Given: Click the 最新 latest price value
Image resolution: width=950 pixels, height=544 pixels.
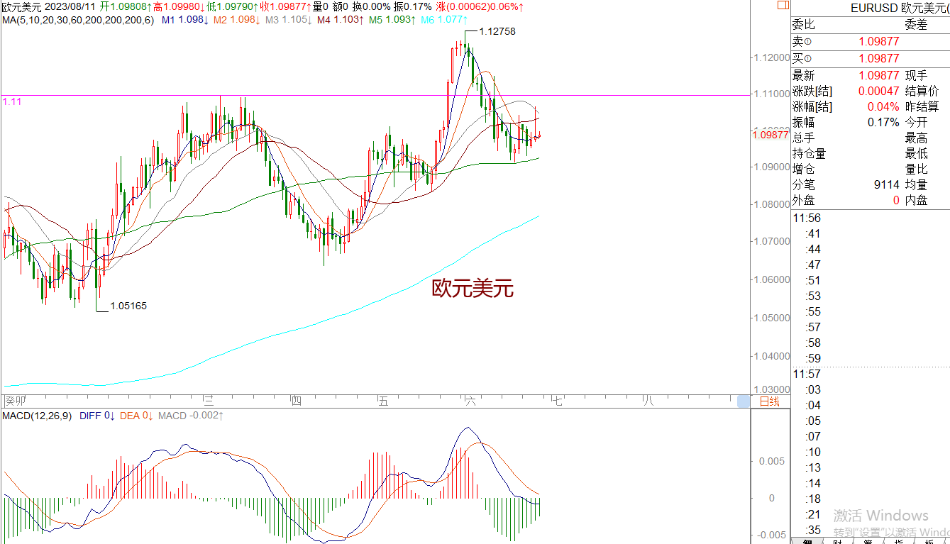Looking at the screenshot, I should [879, 76].
